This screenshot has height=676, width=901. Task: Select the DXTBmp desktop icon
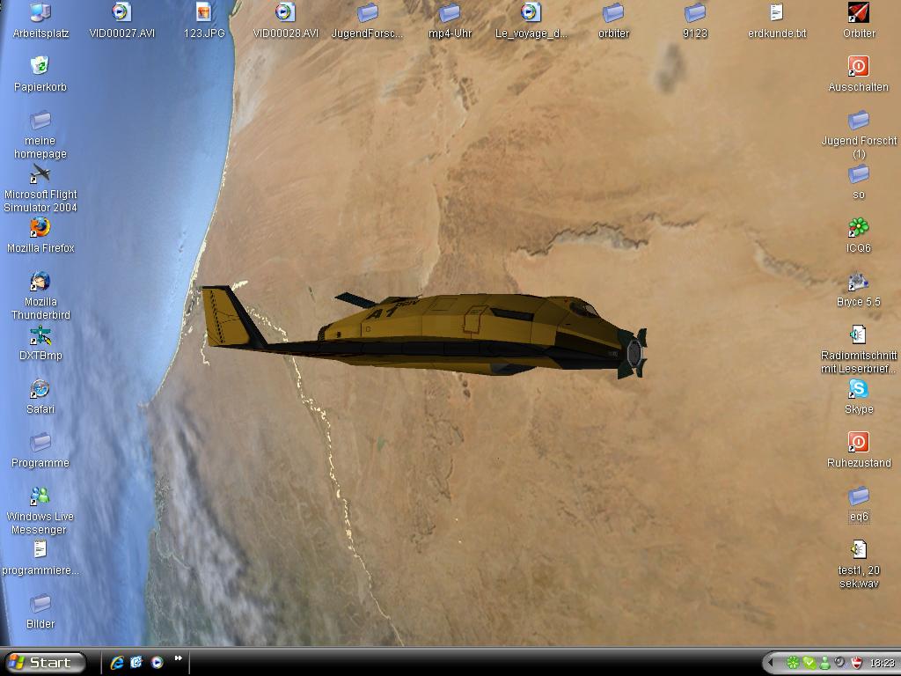40,335
